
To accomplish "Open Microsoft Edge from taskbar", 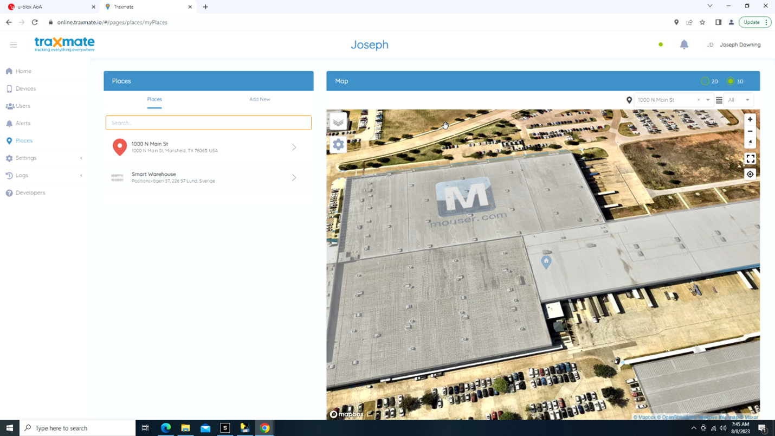I will tap(166, 428).
